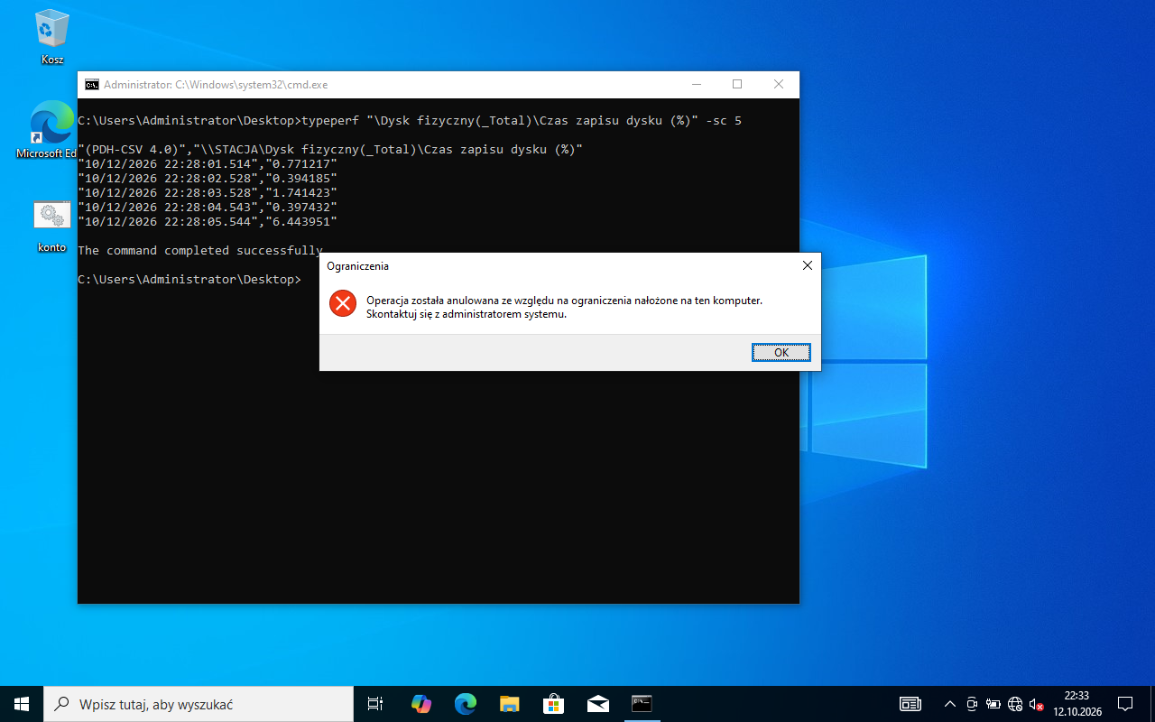Open the Mail app from taskbar
1155x722 pixels.
point(597,704)
